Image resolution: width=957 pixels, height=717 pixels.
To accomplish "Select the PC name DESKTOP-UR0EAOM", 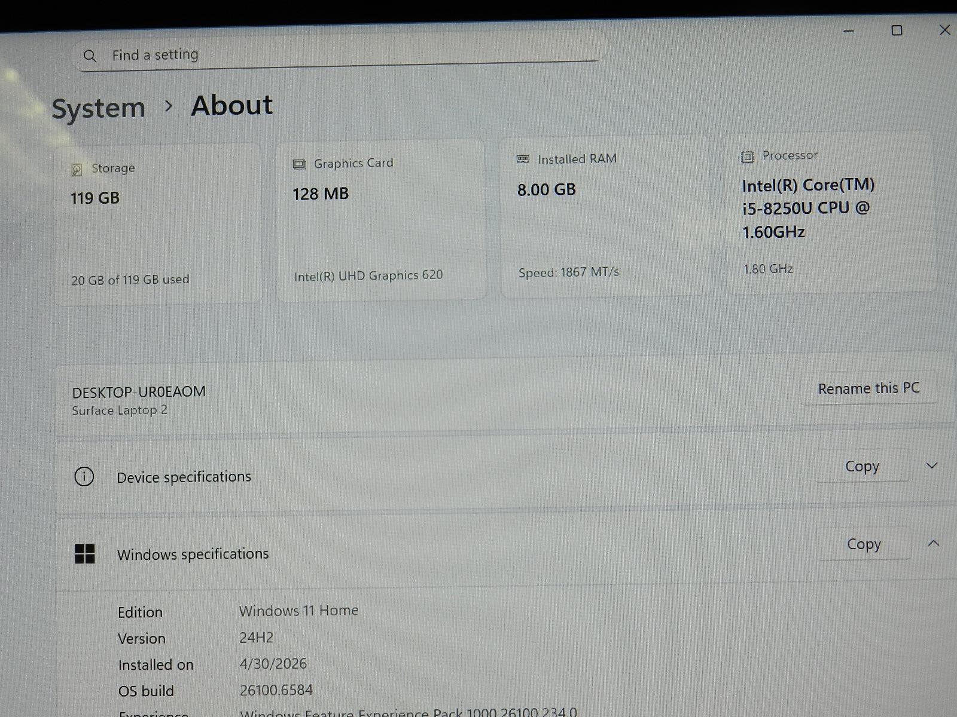I will point(138,392).
